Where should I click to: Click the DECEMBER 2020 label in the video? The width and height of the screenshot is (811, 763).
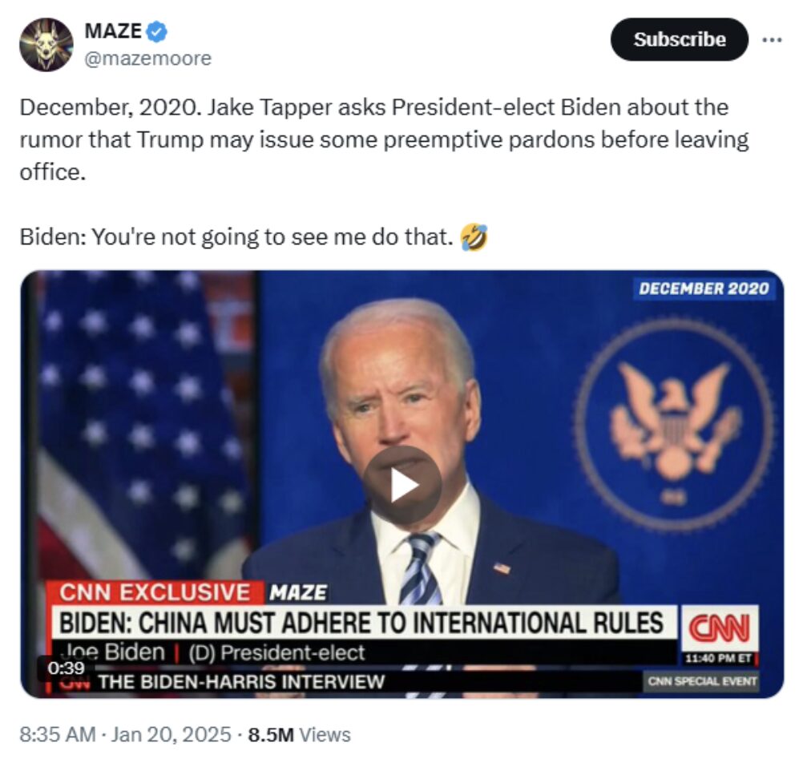(x=704, y=289)
